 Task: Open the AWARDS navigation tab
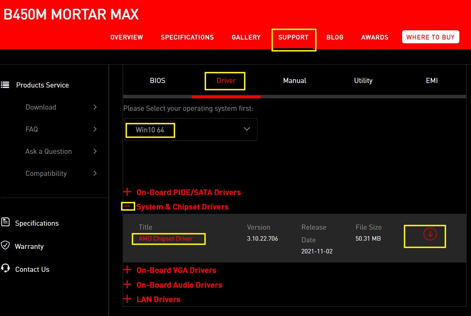tap(375, 37)
